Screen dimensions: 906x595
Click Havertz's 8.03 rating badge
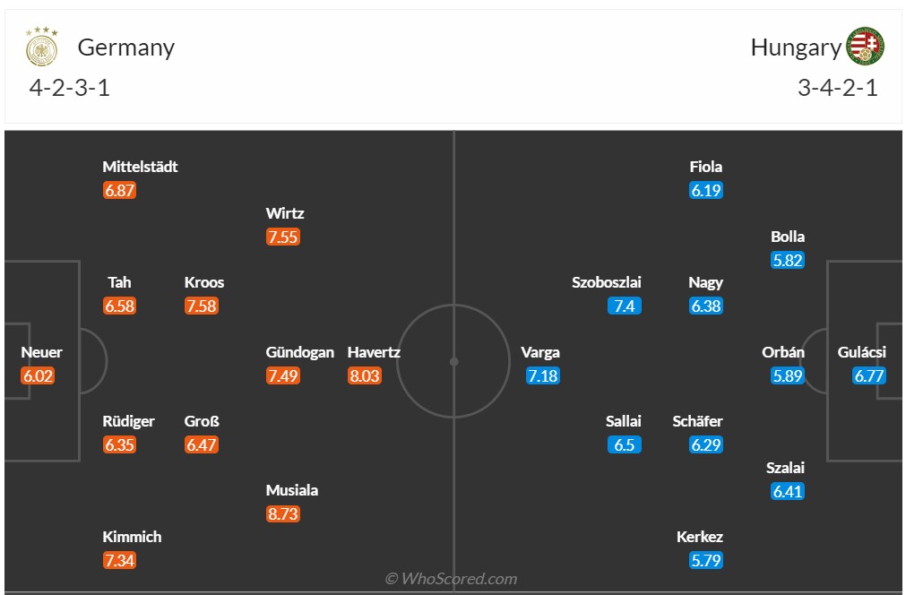(x=365, y=376)
